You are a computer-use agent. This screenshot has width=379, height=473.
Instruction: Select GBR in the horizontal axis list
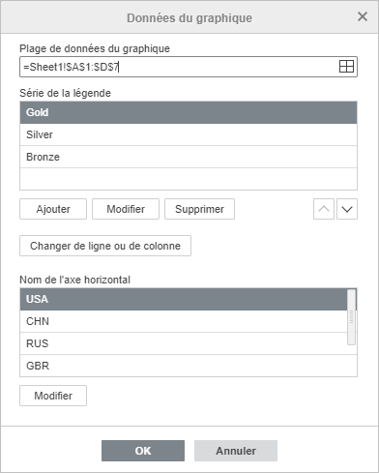click(189, 366)
